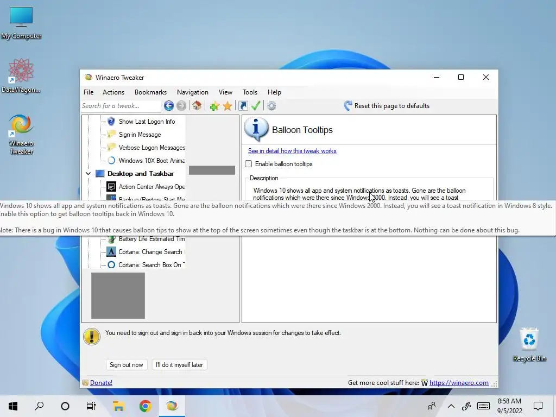Select Sign-in Message tree item
Screen dimensions: 556x417
coord(140,135)
